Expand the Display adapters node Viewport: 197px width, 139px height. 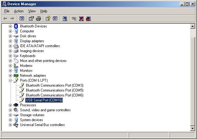10,41
